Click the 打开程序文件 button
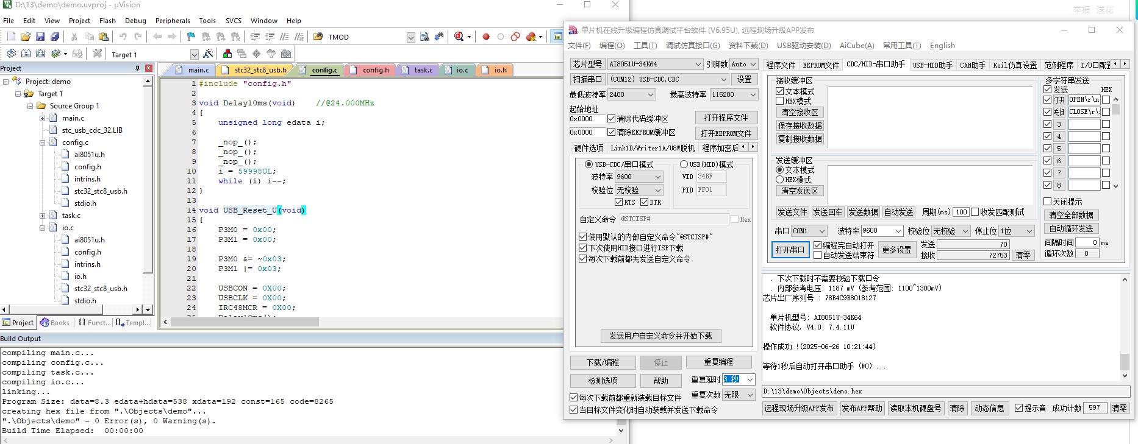Image resolution: width=1138 pixels, height=444 pixels. point(726,118)
